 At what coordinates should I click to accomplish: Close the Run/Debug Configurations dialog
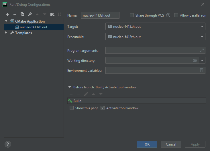pos(203,4)
